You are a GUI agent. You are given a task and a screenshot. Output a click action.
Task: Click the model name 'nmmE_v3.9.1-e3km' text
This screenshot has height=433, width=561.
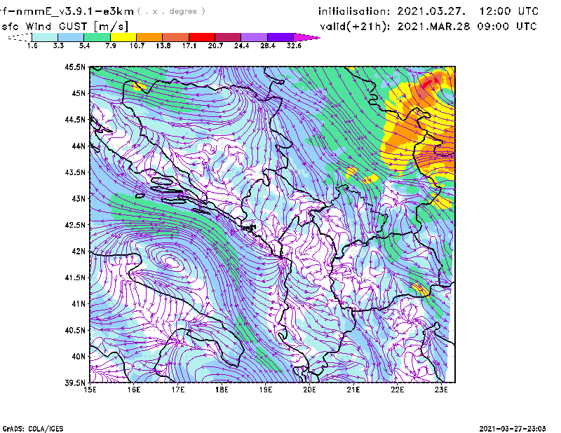click(74, 11)
